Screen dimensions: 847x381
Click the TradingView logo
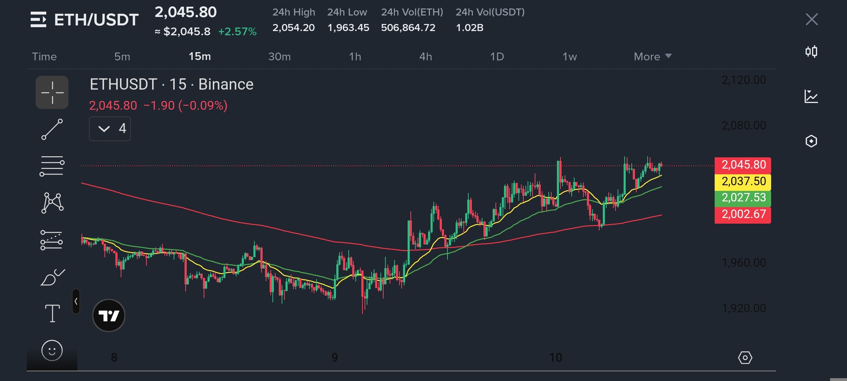(109, 315)
